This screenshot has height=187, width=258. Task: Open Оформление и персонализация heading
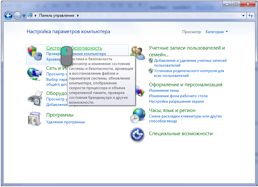click(x=185, y=85)
